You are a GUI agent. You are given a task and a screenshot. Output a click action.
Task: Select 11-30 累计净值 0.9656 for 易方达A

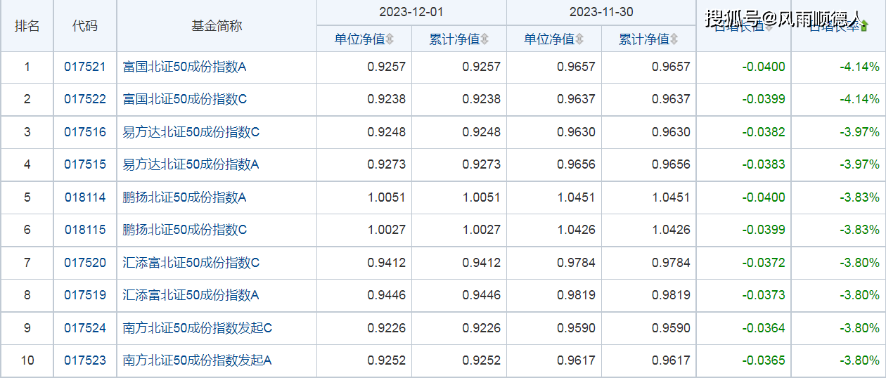pyautogui.click(x=671, y=164)
